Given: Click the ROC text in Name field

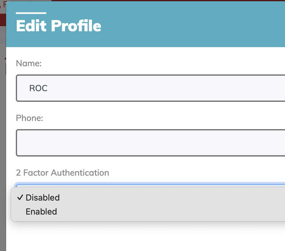Looking at the screenshot, I should coord(38,88).
